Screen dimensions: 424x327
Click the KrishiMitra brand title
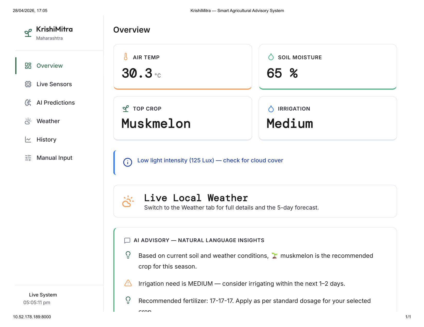click(x=54, y=29)
